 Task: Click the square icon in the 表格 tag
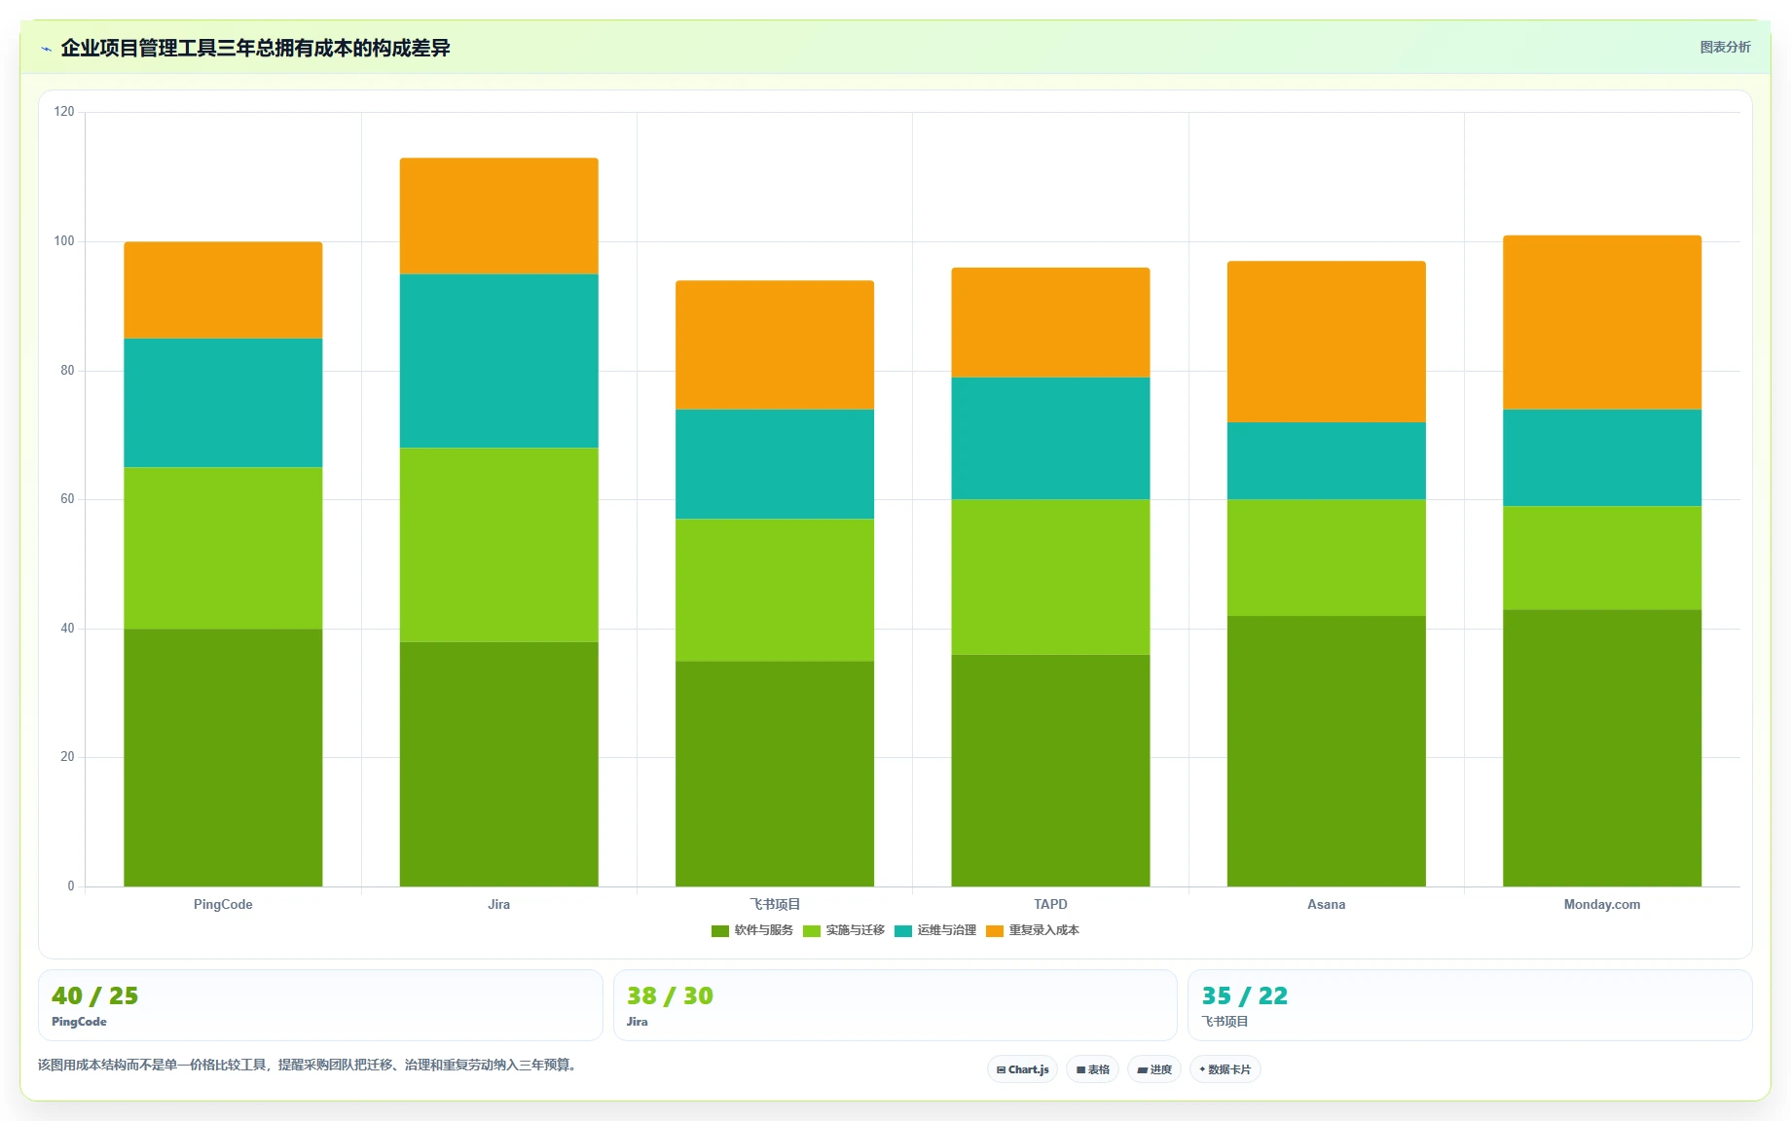[1080, 1069]
